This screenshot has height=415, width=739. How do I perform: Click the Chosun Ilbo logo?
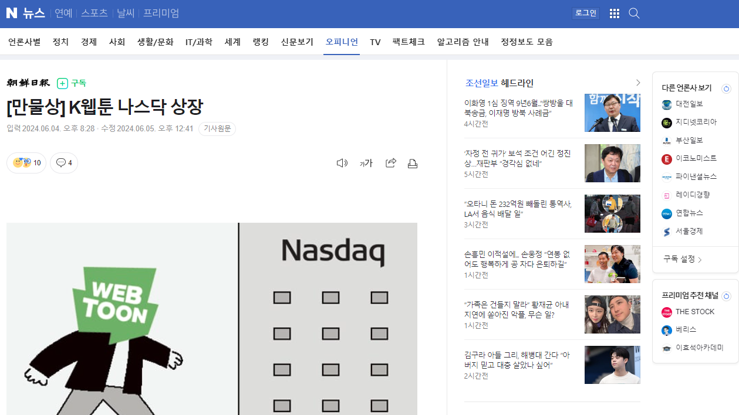pyautogui.click(x=29, y=83)
